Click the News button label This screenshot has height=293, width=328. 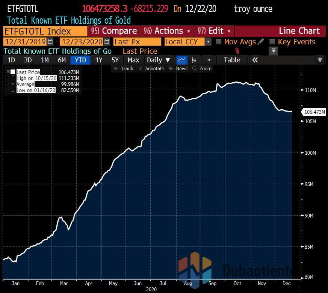(x=182, y=69)
